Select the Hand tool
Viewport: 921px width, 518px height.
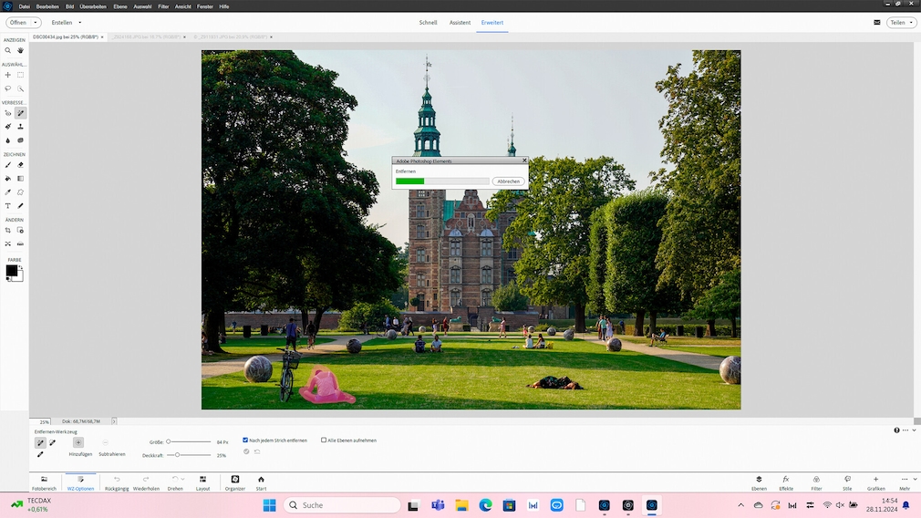tap(21, 50)
